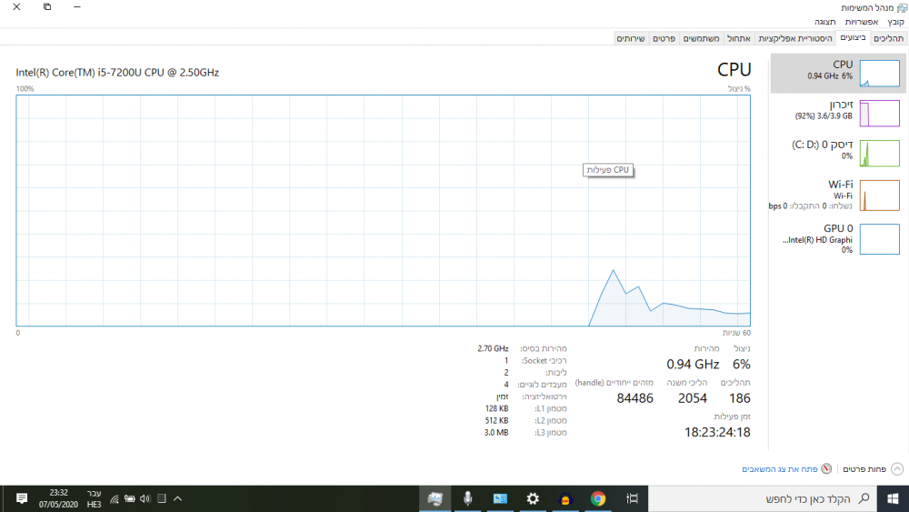Click the L1 cache value 128 KB

(x=496, y=409)
